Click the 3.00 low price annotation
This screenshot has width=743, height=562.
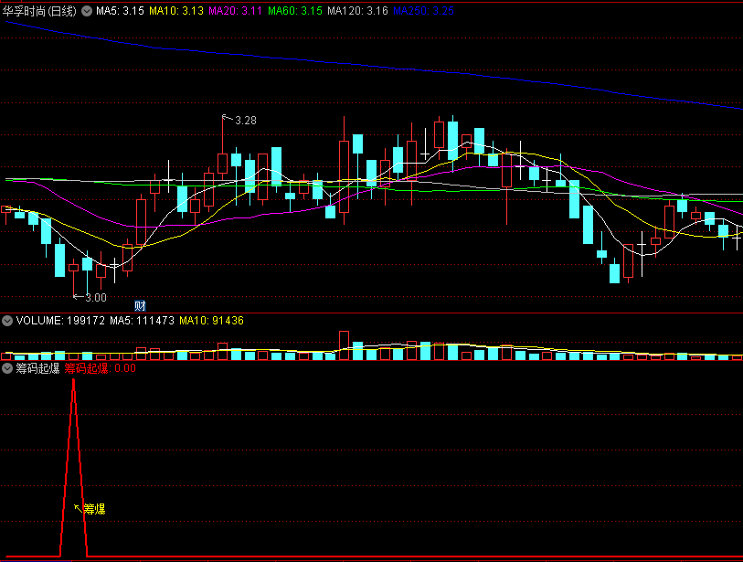[96, 298]
